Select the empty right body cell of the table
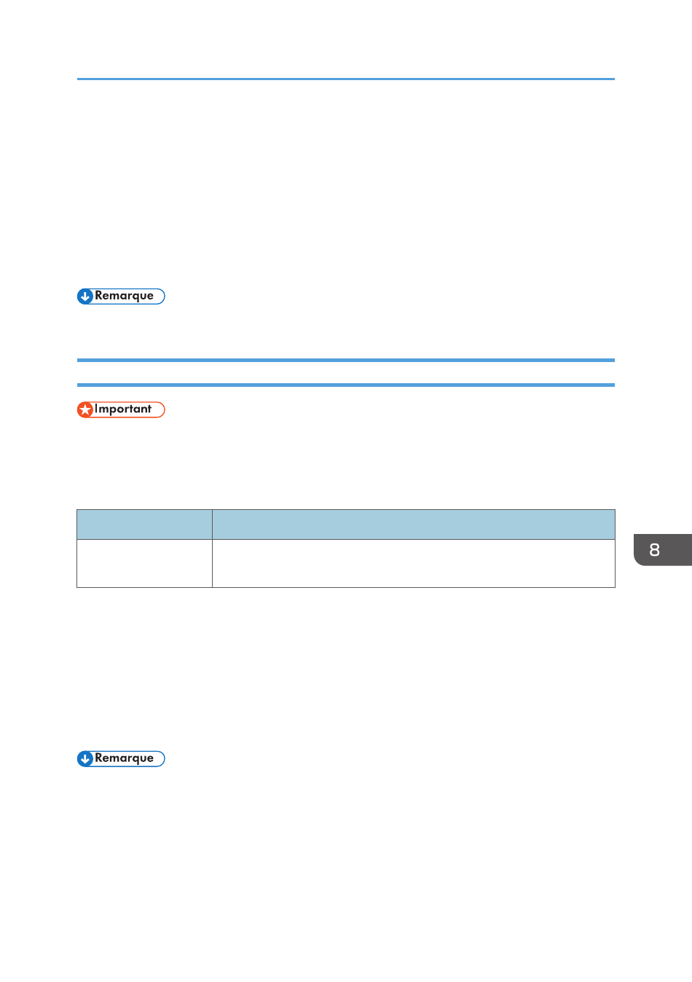Image resolution: width=692 pixels, height=982 pixels. (x=414, y=563)
